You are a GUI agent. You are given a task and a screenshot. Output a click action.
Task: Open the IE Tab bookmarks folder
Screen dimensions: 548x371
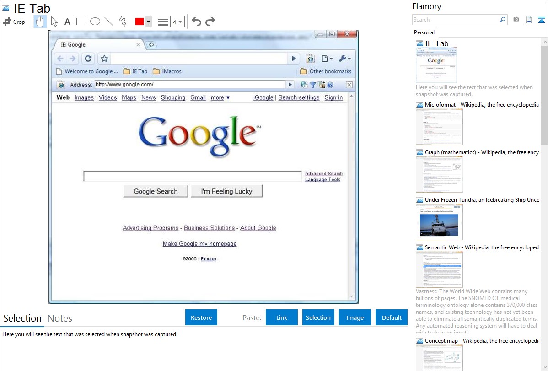[135, 71]
